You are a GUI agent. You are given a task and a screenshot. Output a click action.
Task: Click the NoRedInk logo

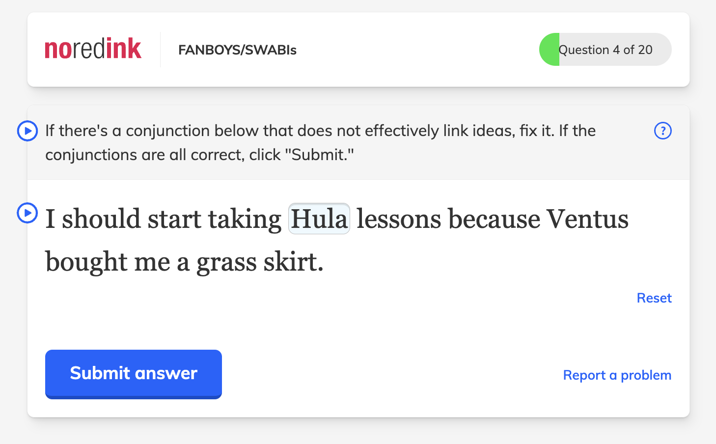(x=93, y=49)
